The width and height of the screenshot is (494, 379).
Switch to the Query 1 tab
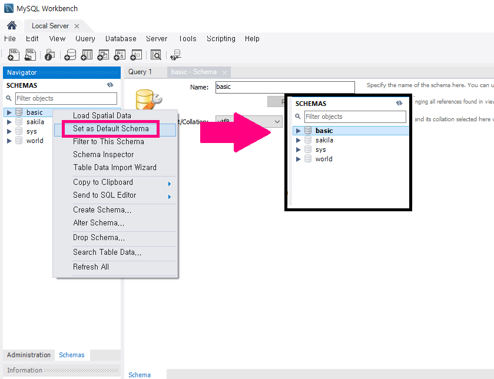(140, 72)
